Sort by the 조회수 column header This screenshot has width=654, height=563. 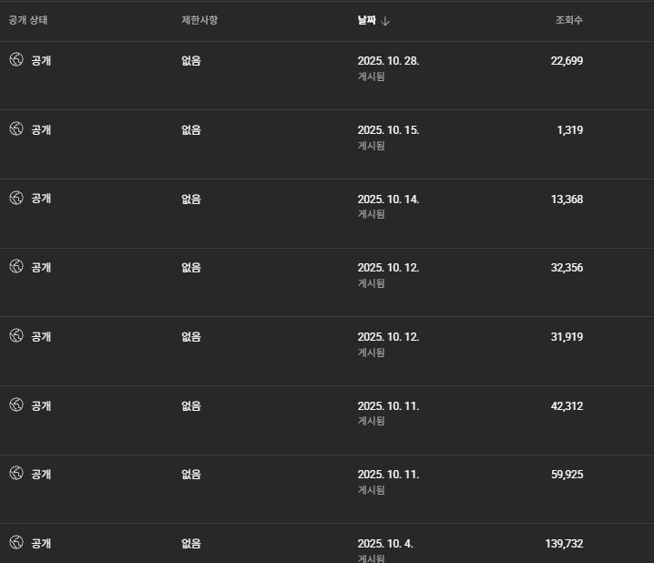568,20
